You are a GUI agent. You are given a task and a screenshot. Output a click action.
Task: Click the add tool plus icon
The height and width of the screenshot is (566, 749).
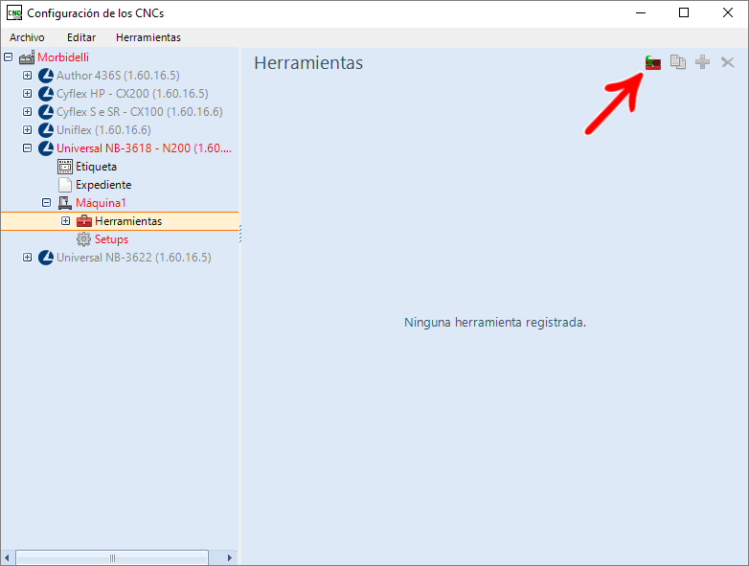point(702,62)
